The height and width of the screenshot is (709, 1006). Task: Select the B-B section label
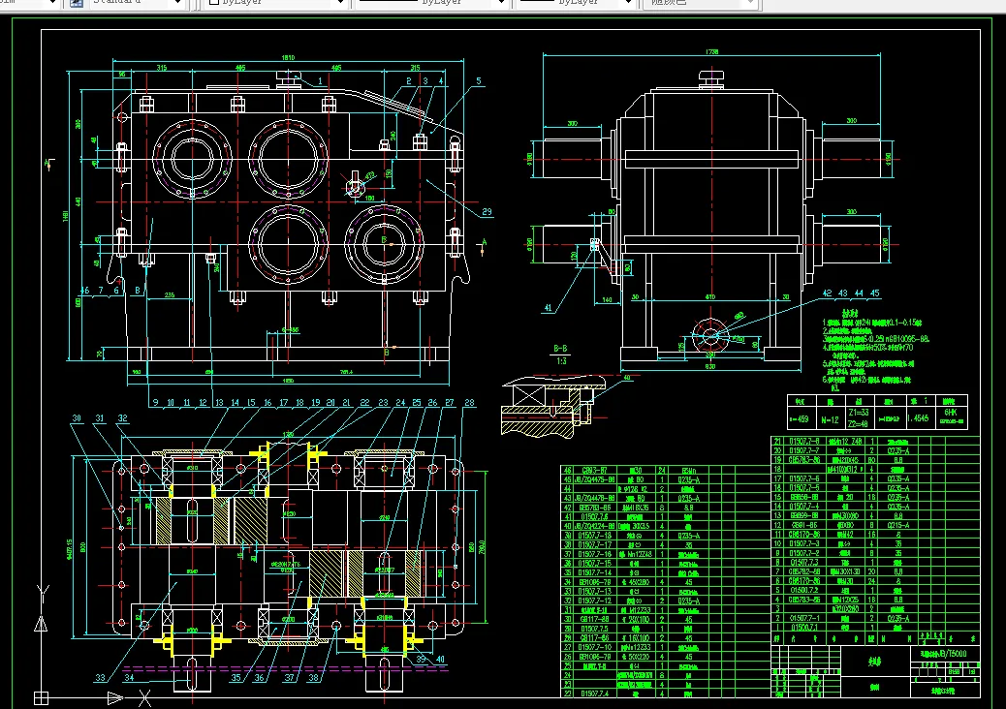point(560,349)
